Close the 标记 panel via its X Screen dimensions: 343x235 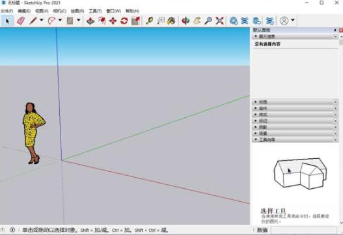pos(336,121)
